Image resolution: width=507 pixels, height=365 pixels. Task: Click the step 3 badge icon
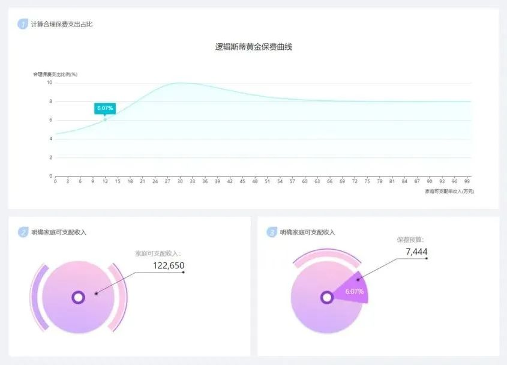[x=272, y=232]
